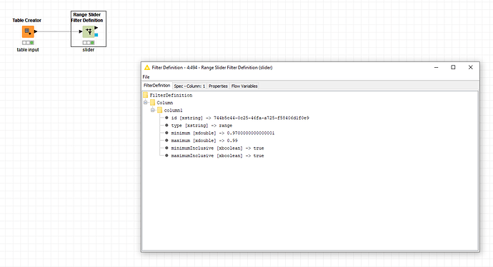This screenshot has width=493, height=267.
Task: Collapse the Column tree node
Action: 145,102
